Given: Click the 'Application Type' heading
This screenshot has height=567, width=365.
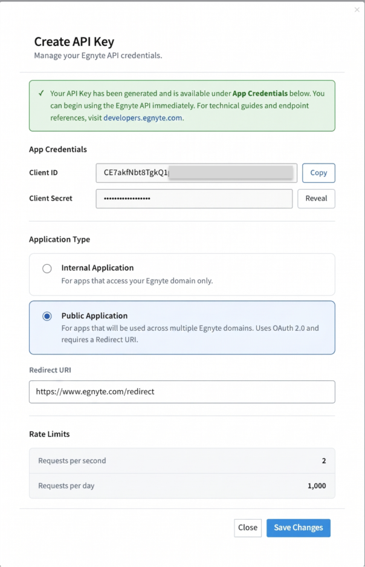Looking at the screenshot, I should (x=59, y=239).
